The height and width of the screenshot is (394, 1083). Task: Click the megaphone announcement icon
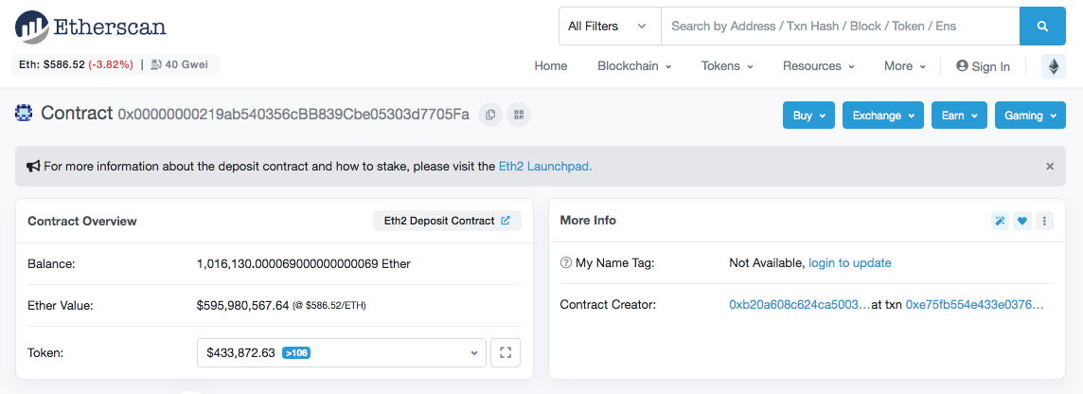(33, 166)
